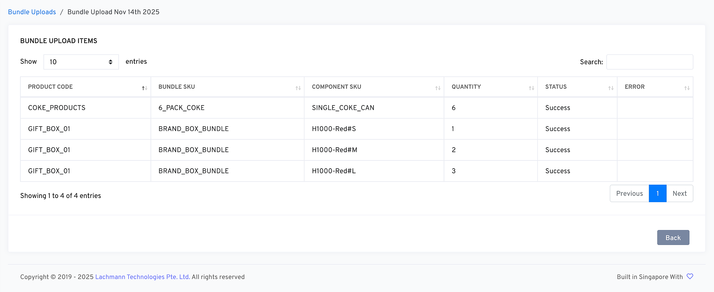Click the Previous pagination button
714x292 pixels.
point(629,194)
